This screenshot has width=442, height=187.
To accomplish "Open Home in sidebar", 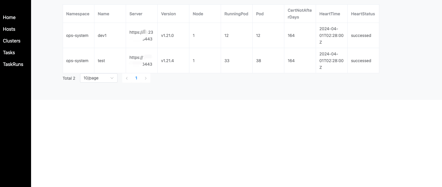I will pyautogui.click(x=9, y=17).
